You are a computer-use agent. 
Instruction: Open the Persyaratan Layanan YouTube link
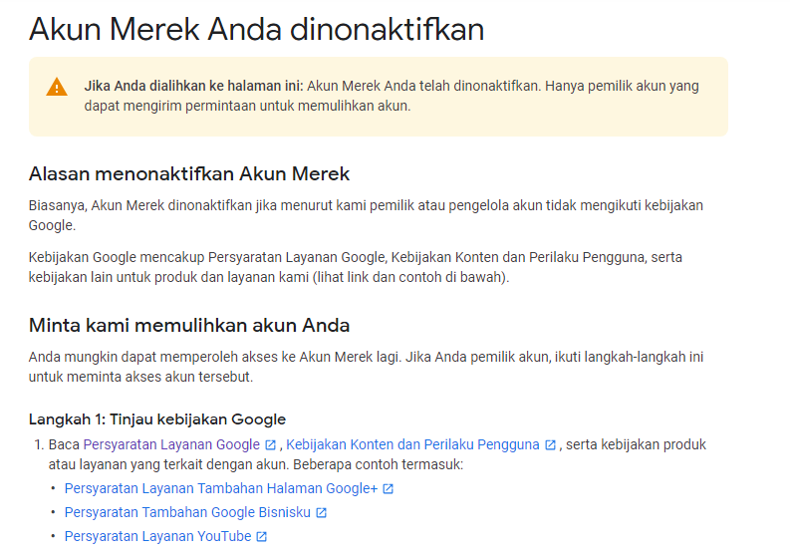[157, 536]
